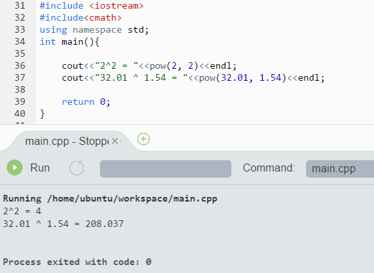Click the restart circular arrow icon
This screenshot has height=273, width=374.
point(77,168)
